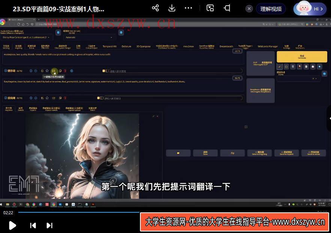The image size is (331, 233).
Task: Click the share icon in the video player header
Action: [155, 8]
